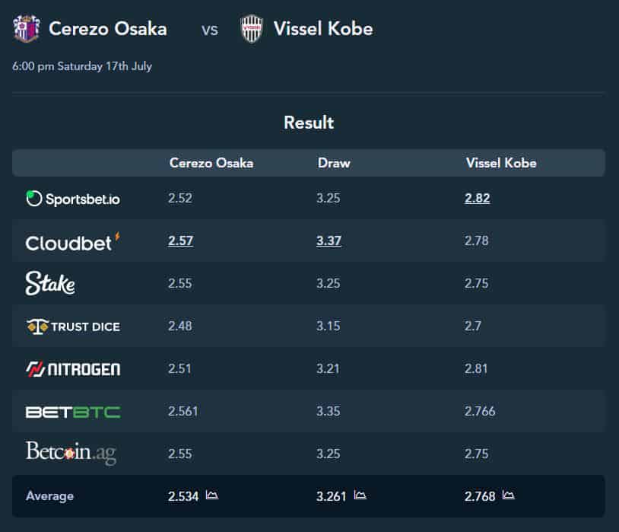
Task: Open the Sportsbet.io bookmaker logo
Action: tap(73, 199)
